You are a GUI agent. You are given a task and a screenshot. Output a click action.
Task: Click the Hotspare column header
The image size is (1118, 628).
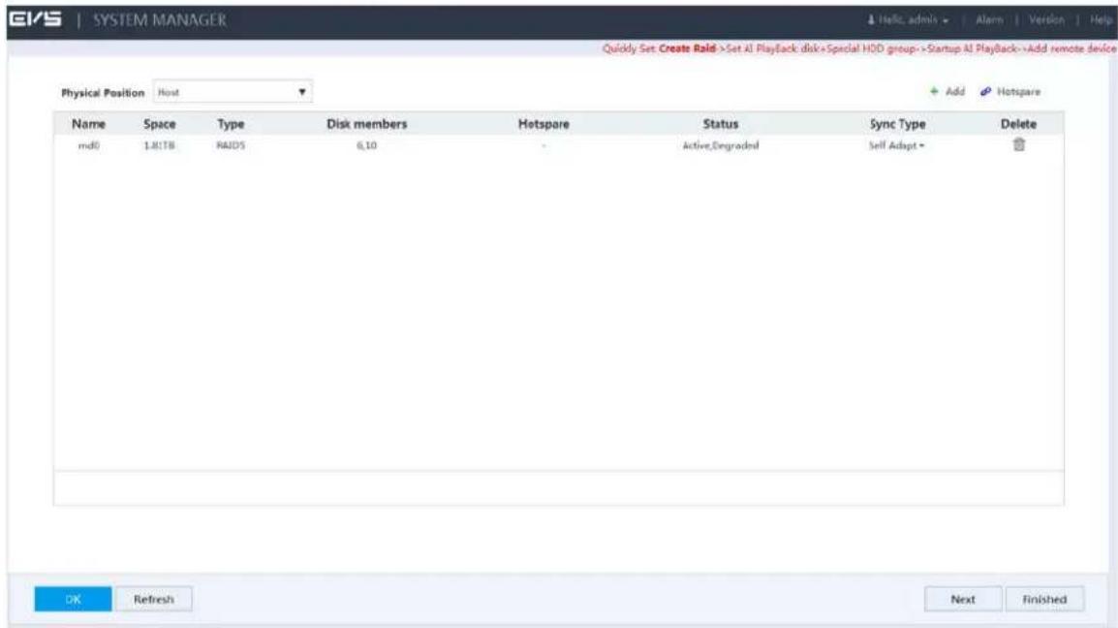(x=543, y=123)
